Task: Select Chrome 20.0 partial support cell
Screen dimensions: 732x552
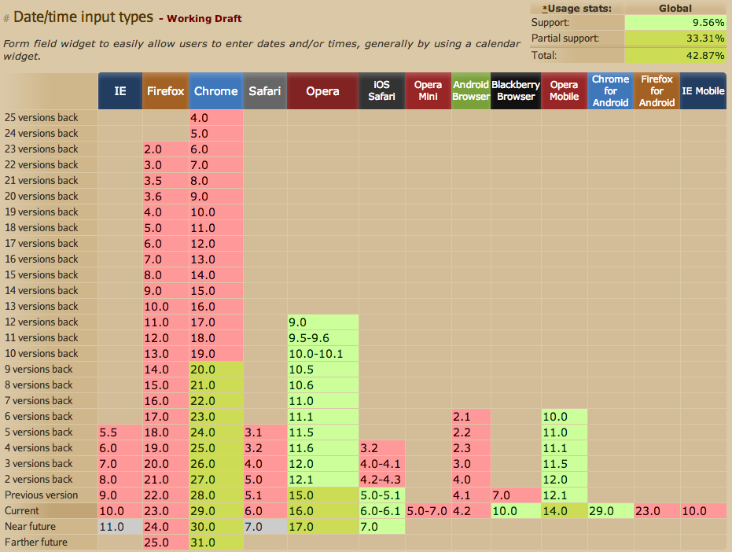Action: click(216, 370)
